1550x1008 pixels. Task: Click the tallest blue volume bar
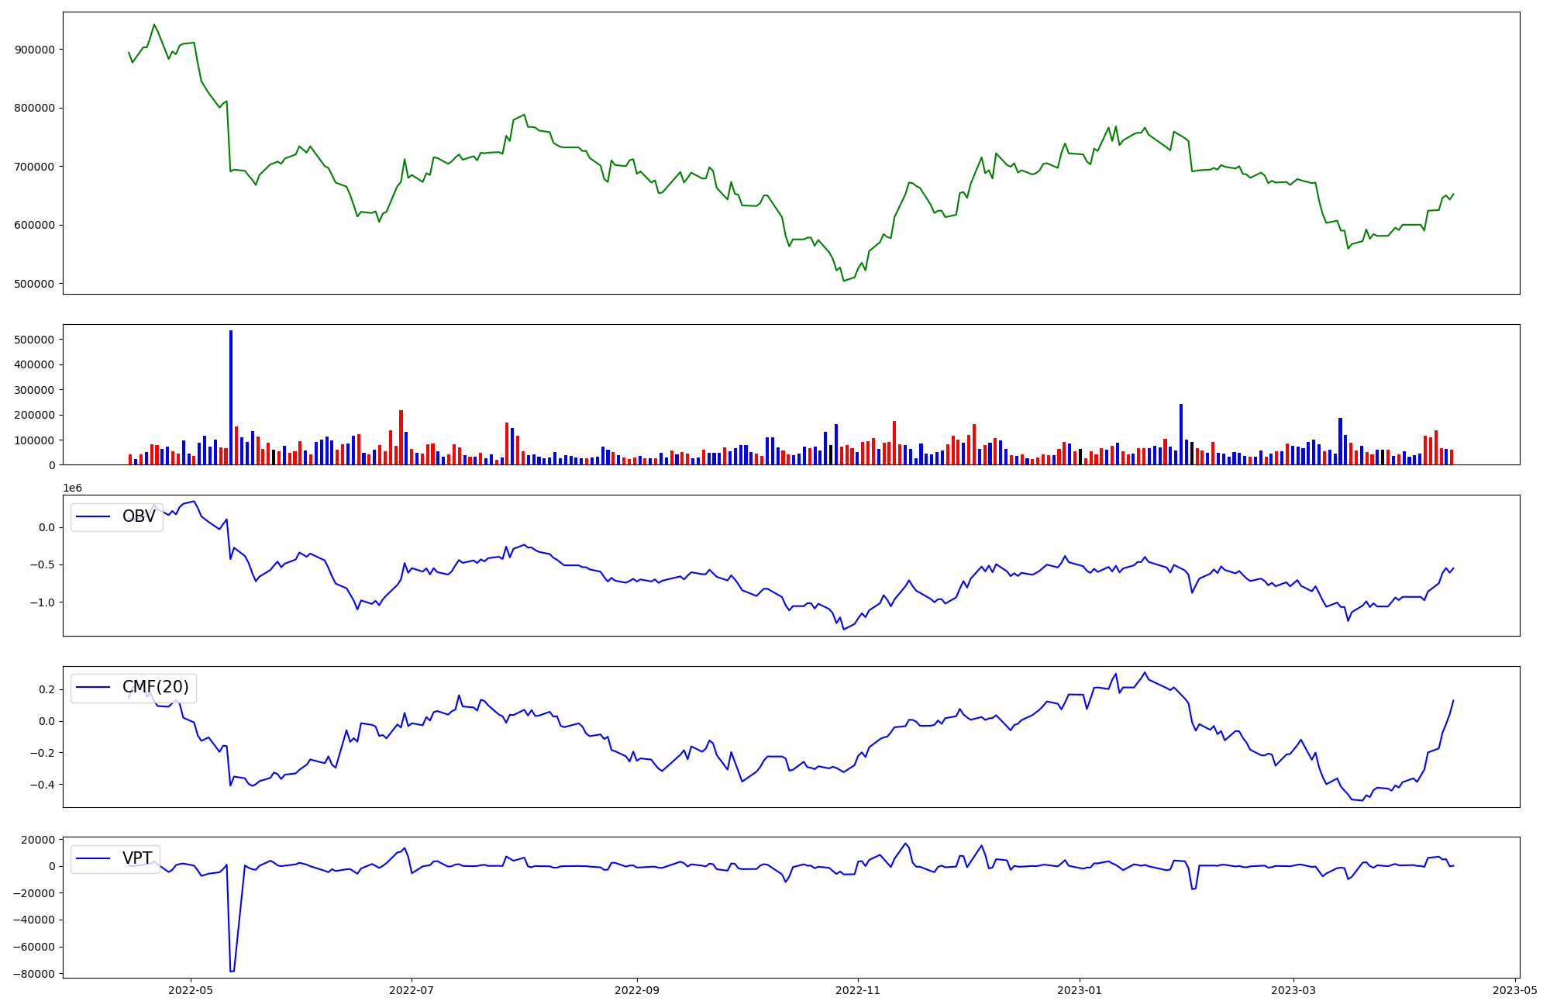tap(231, 397)
